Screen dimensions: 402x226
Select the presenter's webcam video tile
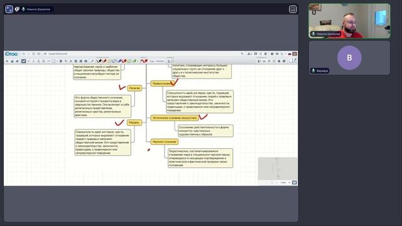(349, 21)
